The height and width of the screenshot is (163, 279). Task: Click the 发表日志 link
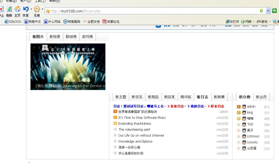point(177,106)
